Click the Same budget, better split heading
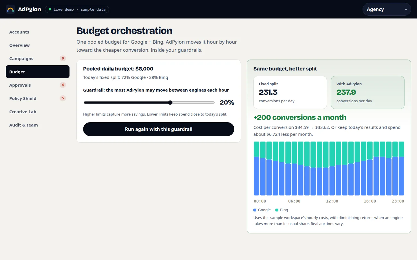Screen dimensions: 417x260 point(285,69)
